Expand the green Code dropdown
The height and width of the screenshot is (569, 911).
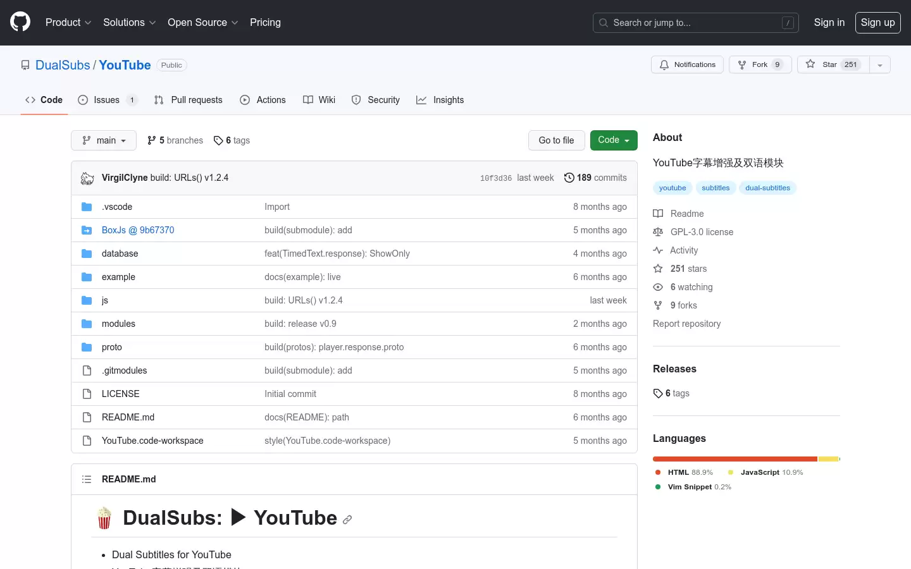coord(613,140)
